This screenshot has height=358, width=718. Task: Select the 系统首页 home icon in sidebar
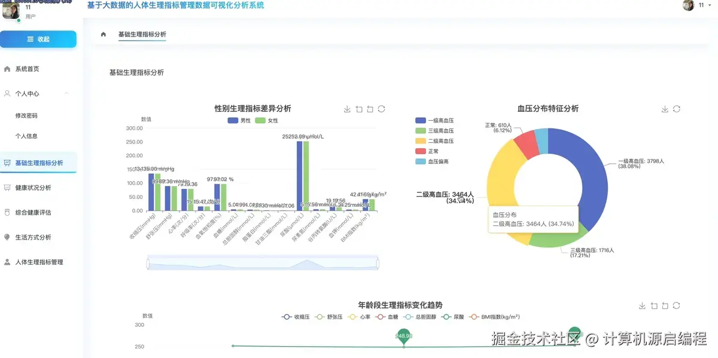coord(7,69)
